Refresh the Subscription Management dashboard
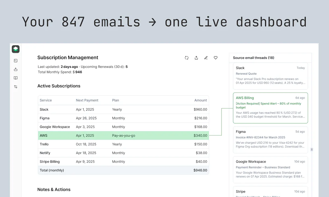Image resolution: width=329 pixels, height=197 pixels. tap(187, 58)
